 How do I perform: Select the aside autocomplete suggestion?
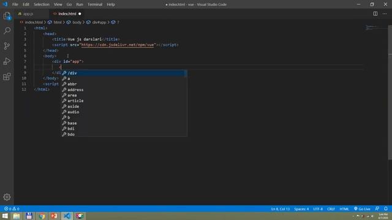pyautogui.click(x=124, y=106)
